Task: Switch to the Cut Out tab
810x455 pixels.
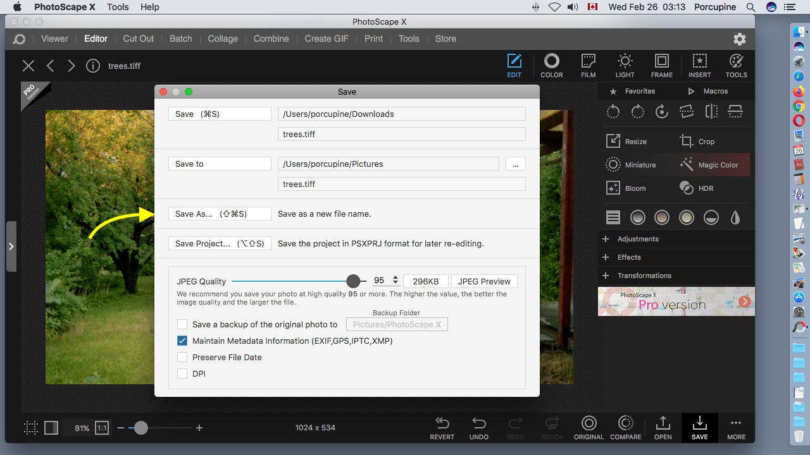Action: coord(139,39)
